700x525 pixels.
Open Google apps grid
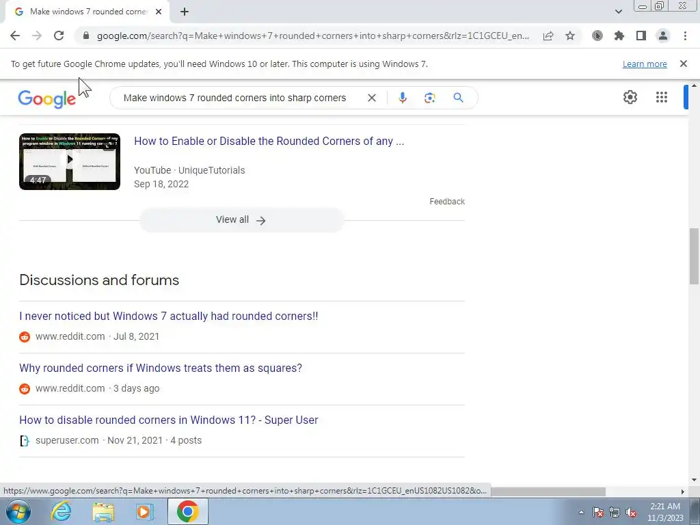(x=662, y=97)
